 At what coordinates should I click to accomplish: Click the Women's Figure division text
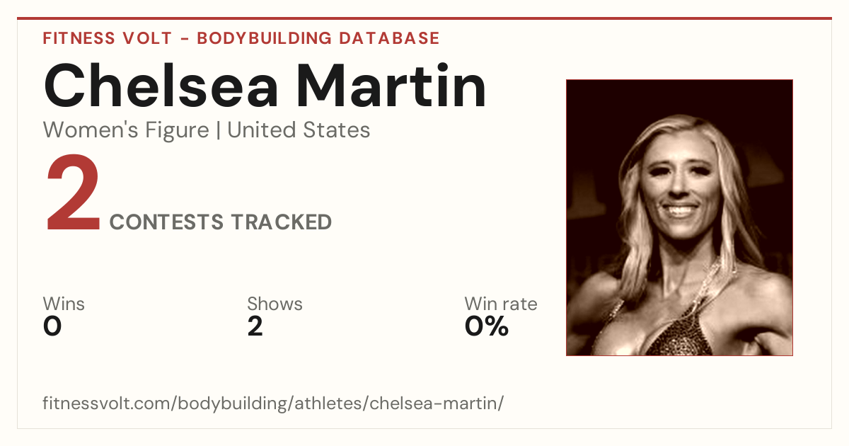126,130
